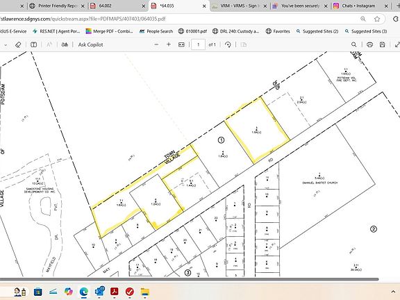Image resolution: width=400 pixels, height=300 pixels.
Task: Close the Printer Friendly Report tab
Action: (x=83, y=6)
